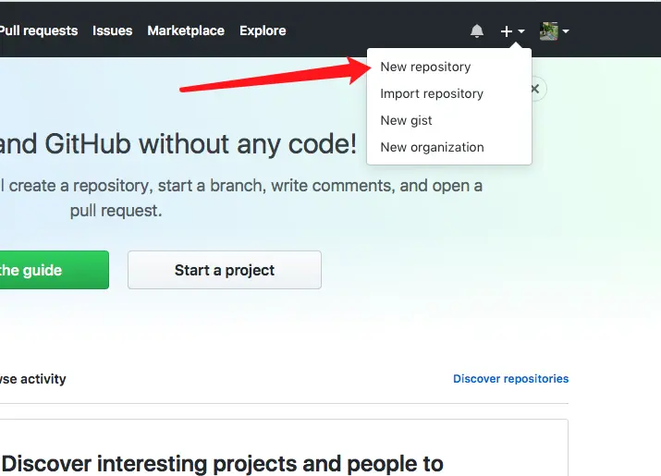Open Explore in the top navigation
The image size is (661, 476).
tap(263, 31)
